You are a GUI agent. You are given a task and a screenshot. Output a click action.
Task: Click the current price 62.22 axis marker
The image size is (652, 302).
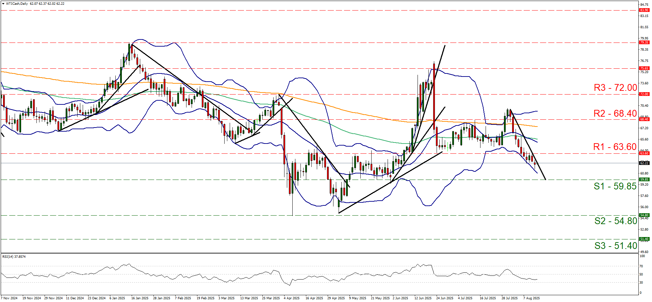point(644,163)
